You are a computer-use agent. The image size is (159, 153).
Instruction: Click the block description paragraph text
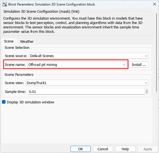73,25
